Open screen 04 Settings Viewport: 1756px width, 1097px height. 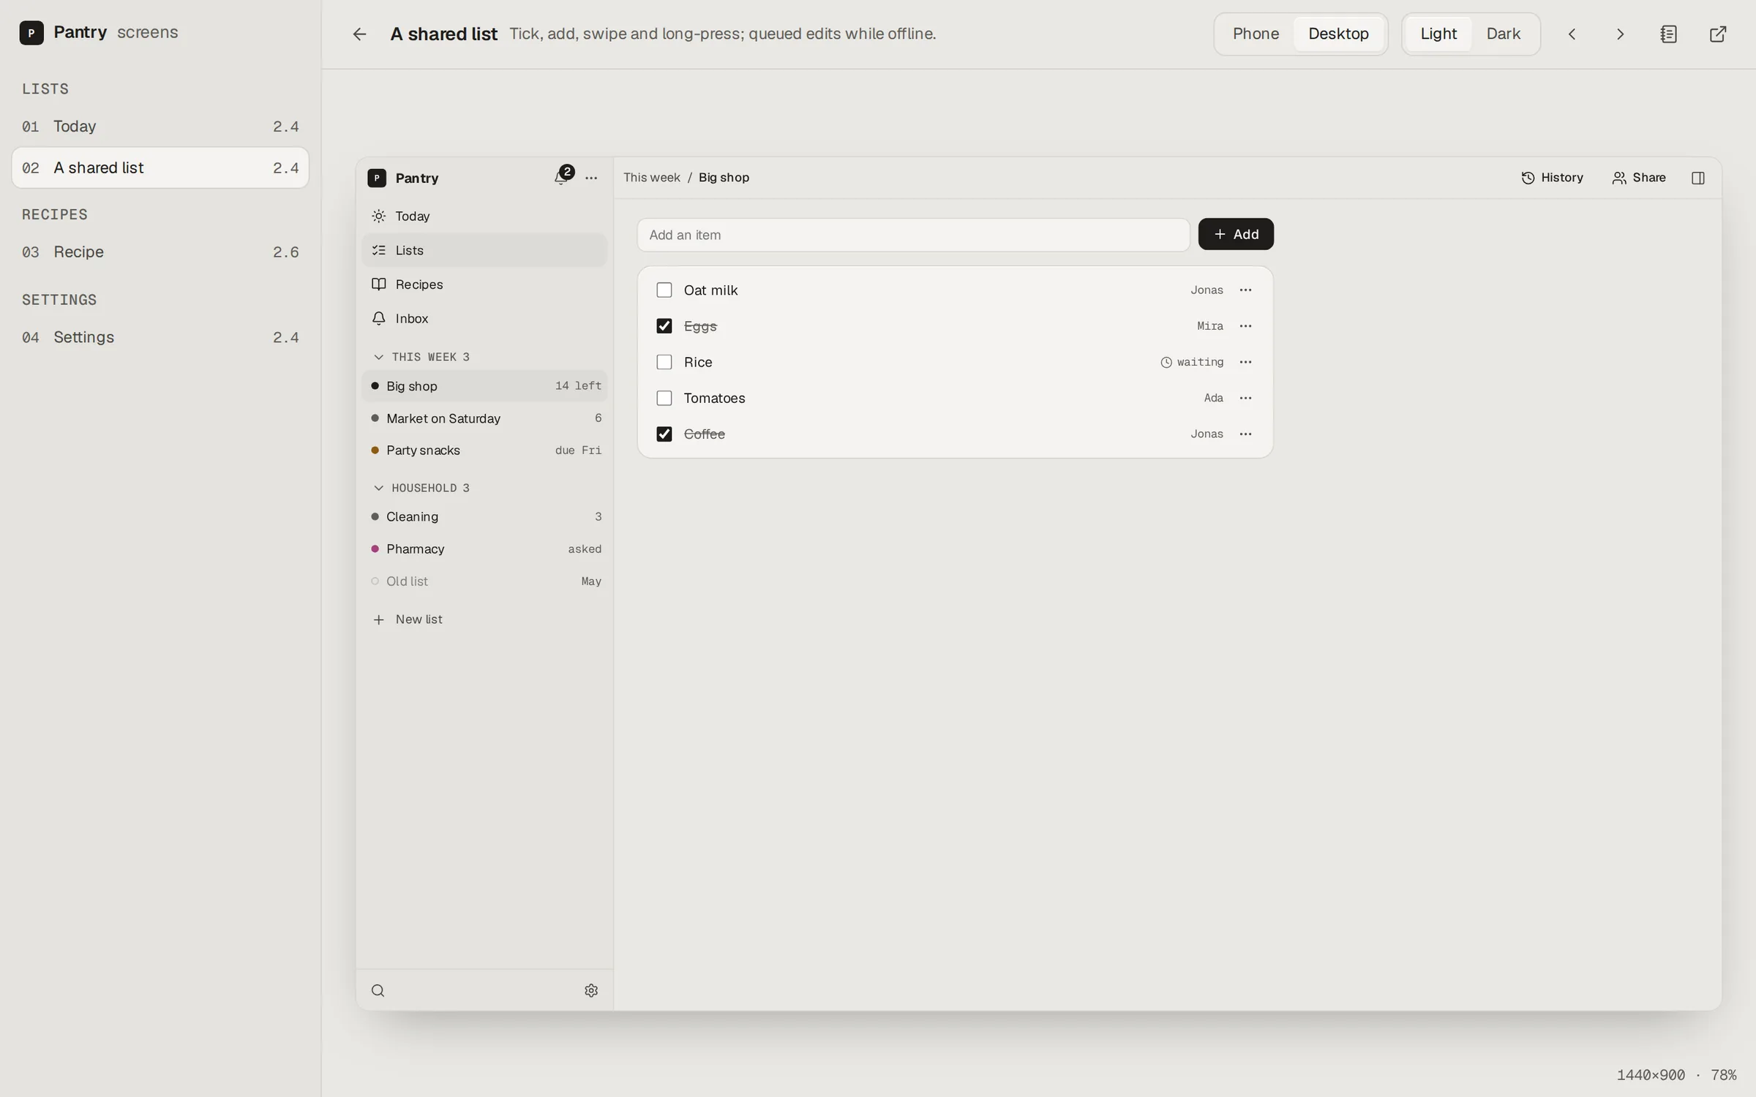pos(160,337)
